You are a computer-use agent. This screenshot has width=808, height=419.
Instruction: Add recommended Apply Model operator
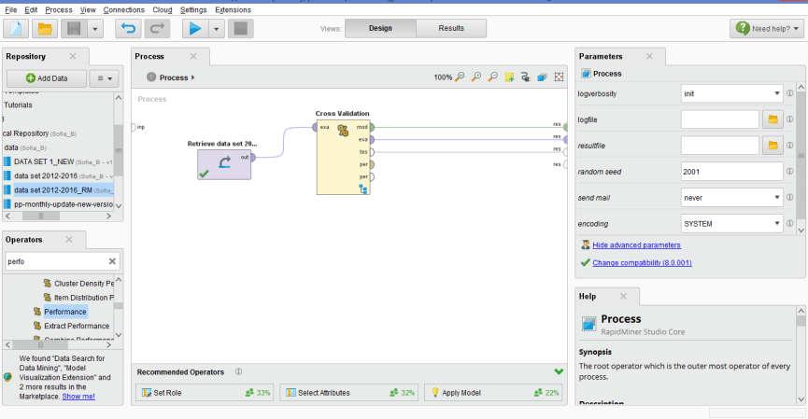coord(493,393)
